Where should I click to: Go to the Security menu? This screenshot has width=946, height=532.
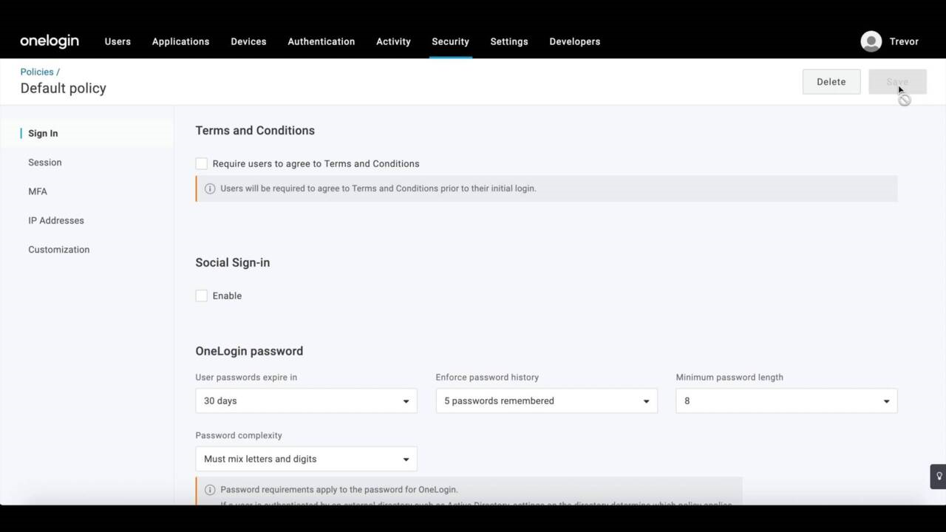coord(450,41)
